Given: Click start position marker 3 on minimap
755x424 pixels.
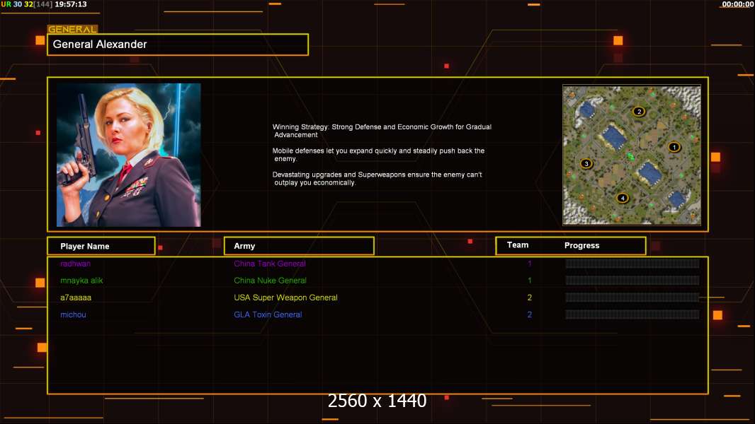Looking at the screenshot, I should click(586, 163).
